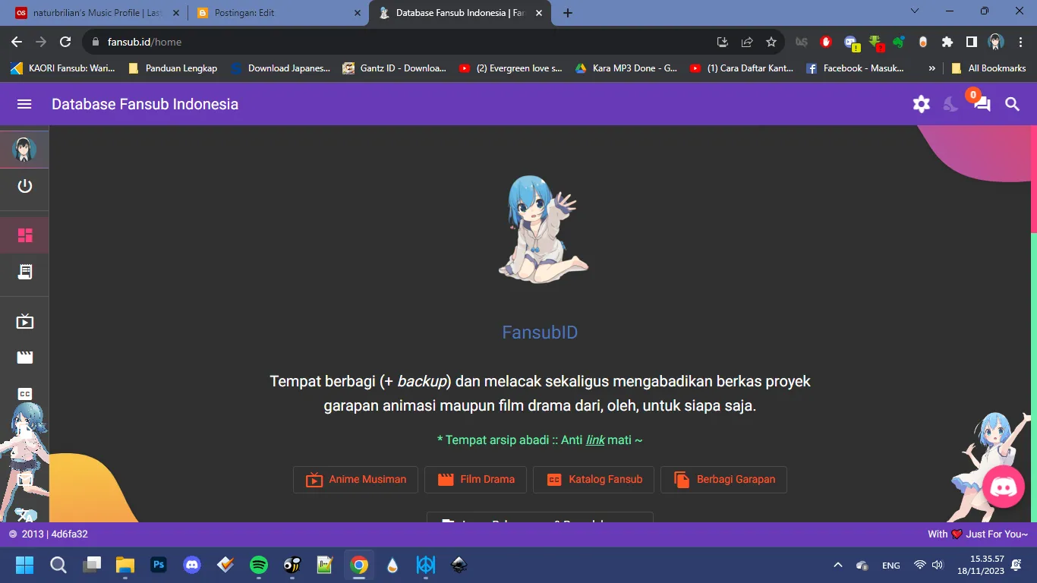Select the Database Fansub Indonesia browser tab

tap(459, 13)
